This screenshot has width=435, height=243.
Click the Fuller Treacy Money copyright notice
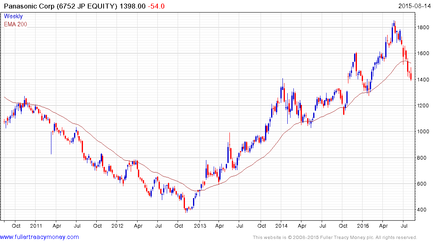[335, 237]
